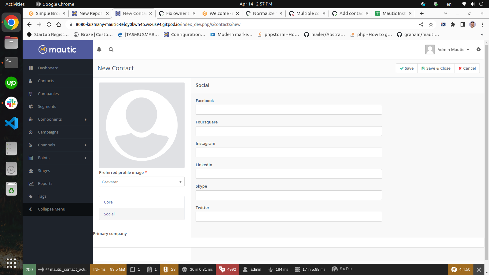Open the Segments section
This screenshot has height=275, width=489.
[x=47, y=106]
